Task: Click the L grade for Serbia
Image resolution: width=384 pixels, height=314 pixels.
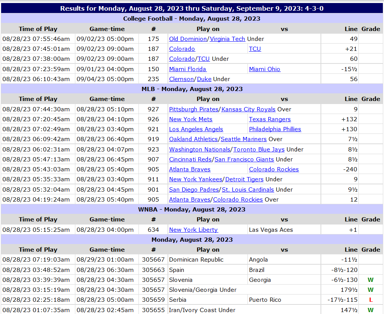Action: (371, 300)
